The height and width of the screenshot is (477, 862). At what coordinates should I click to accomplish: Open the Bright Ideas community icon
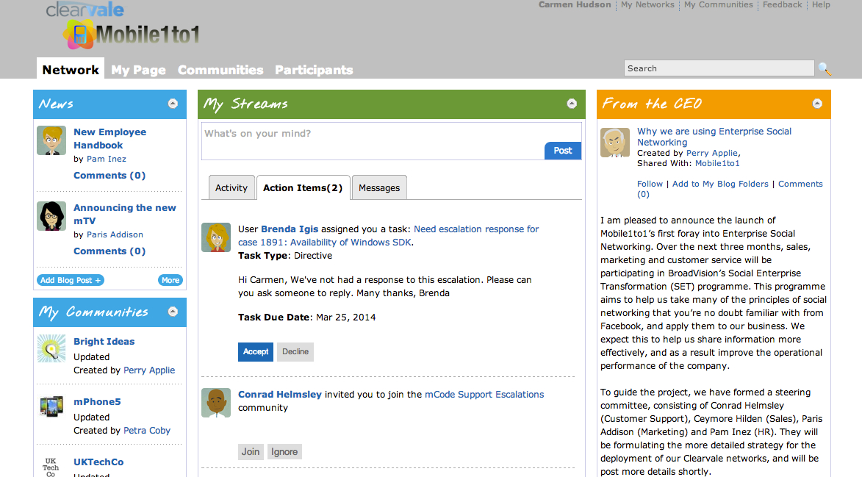point(51,348)
